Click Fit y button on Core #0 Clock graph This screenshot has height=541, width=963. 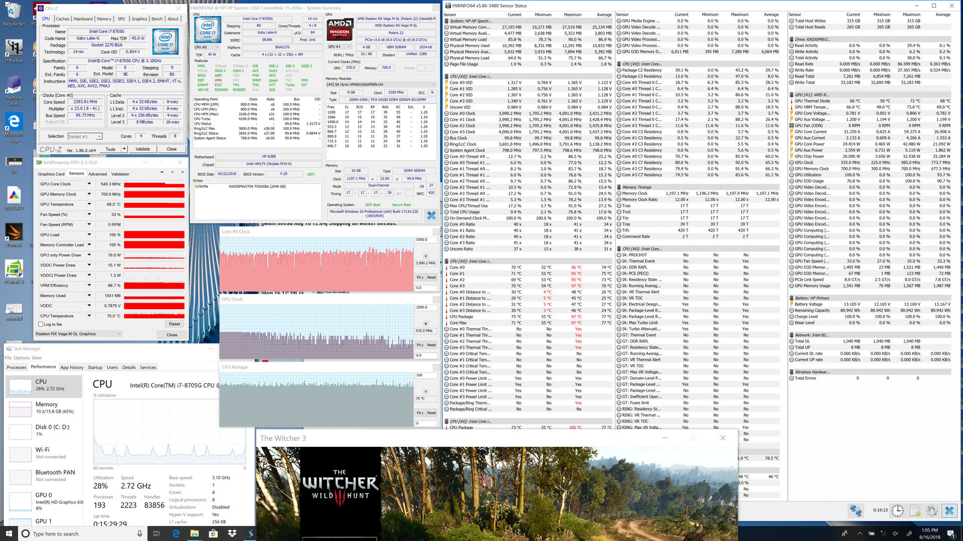(x=420, y=277)
